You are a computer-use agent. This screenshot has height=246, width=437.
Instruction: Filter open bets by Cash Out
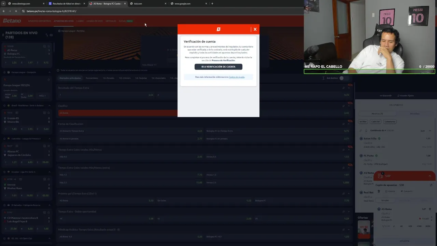(x=376, y=122)
